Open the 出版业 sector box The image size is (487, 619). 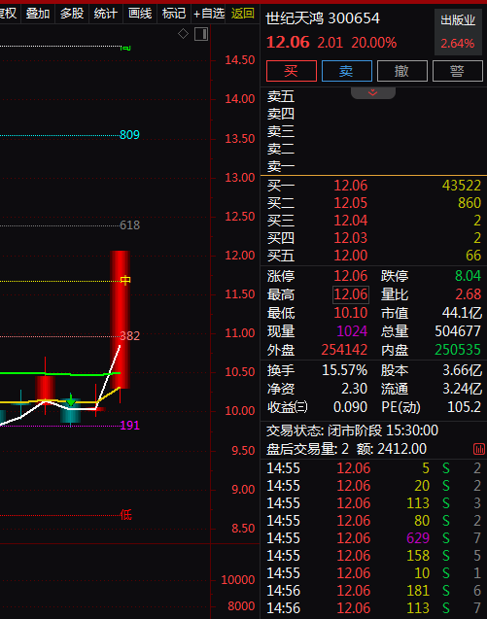tap(458, 31)
